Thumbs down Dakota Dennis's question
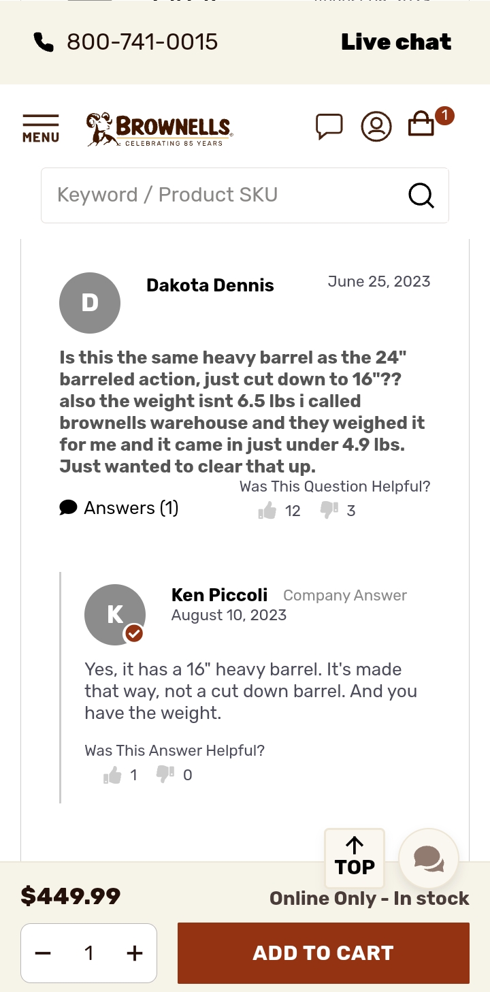Image resolution: width=490 pixels, height=992 pixels. click(x=329, y=510)
